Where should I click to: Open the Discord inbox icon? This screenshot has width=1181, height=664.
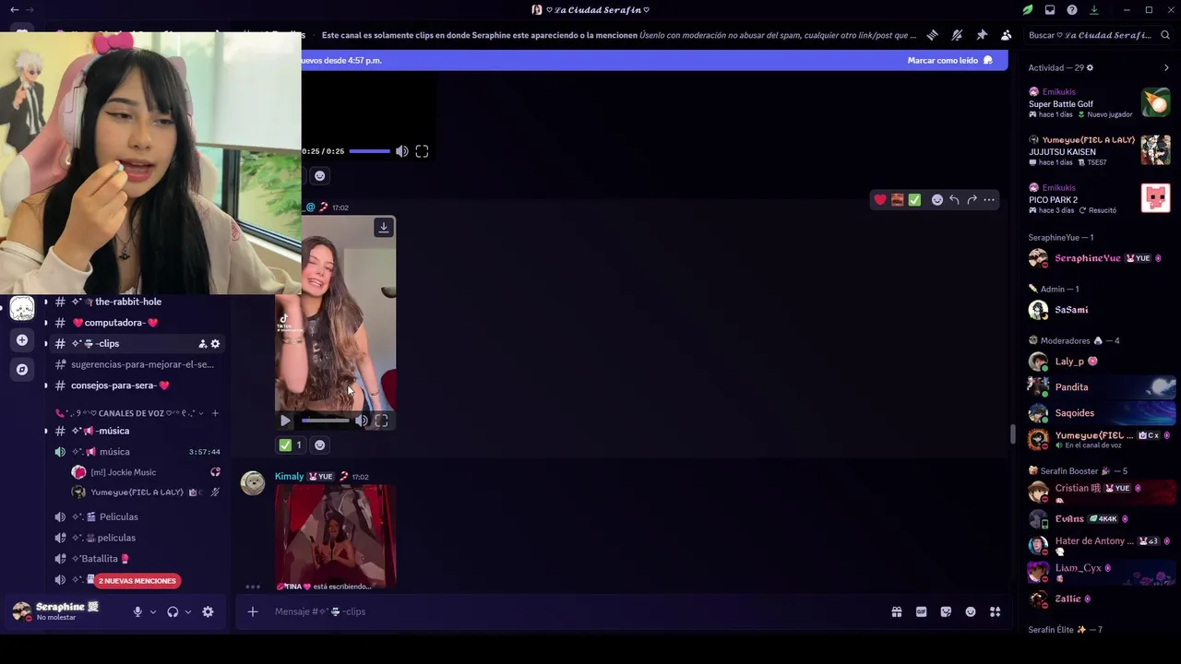point(1050,10)
